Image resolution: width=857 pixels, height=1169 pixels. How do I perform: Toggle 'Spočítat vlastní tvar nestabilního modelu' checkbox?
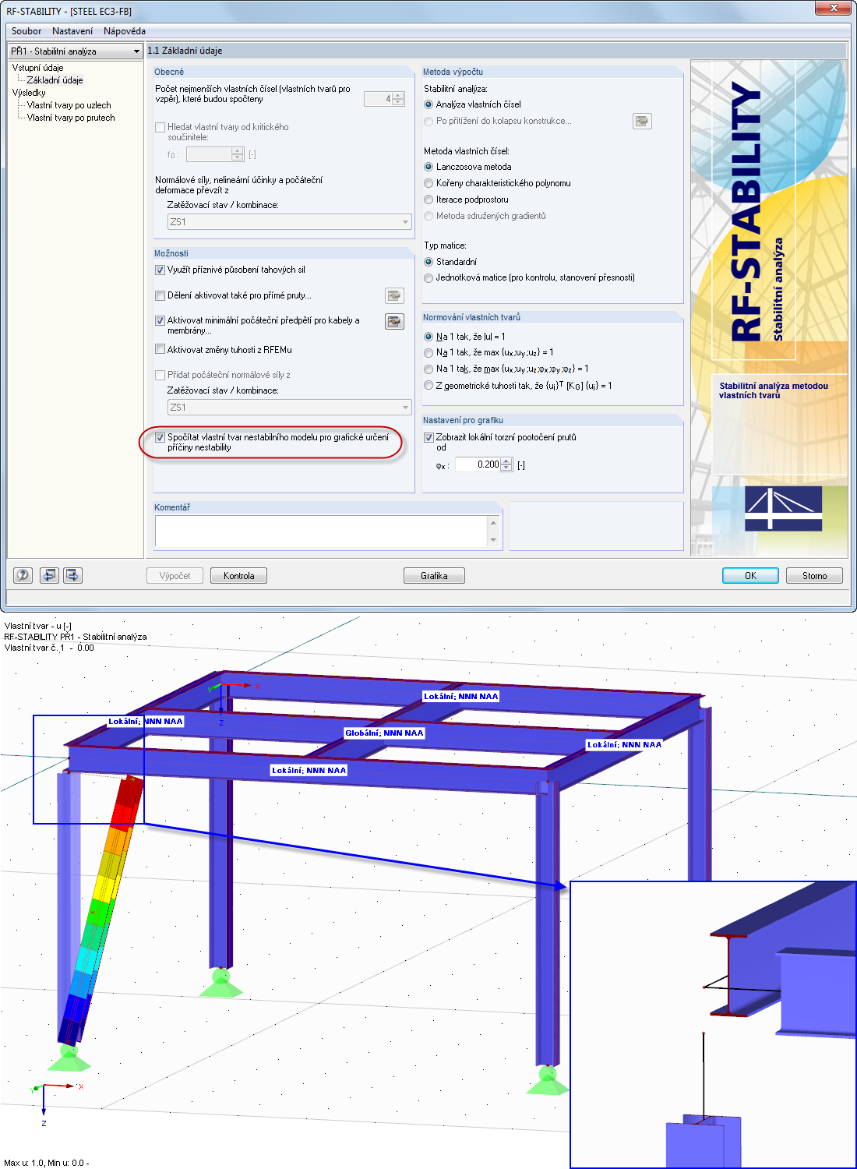160,437
